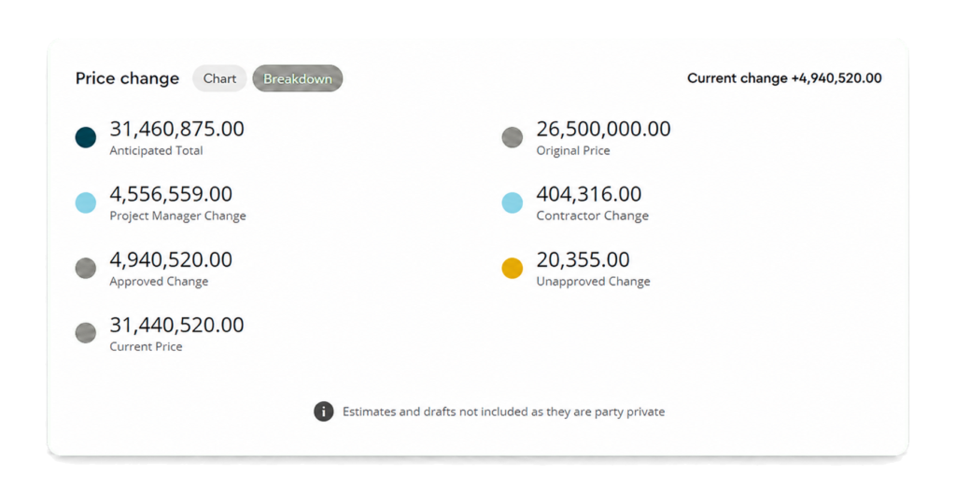
Task: Click the 4,940,520.00 Approved Change value
Action: tap(171, 260)
